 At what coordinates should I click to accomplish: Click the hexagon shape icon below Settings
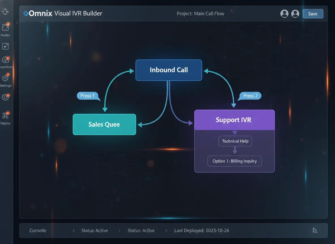coord(5,97)
